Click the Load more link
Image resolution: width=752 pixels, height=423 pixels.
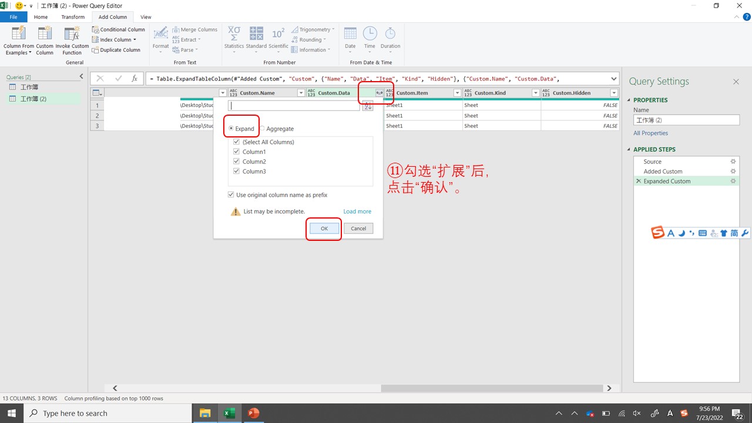tap(357, 211)
